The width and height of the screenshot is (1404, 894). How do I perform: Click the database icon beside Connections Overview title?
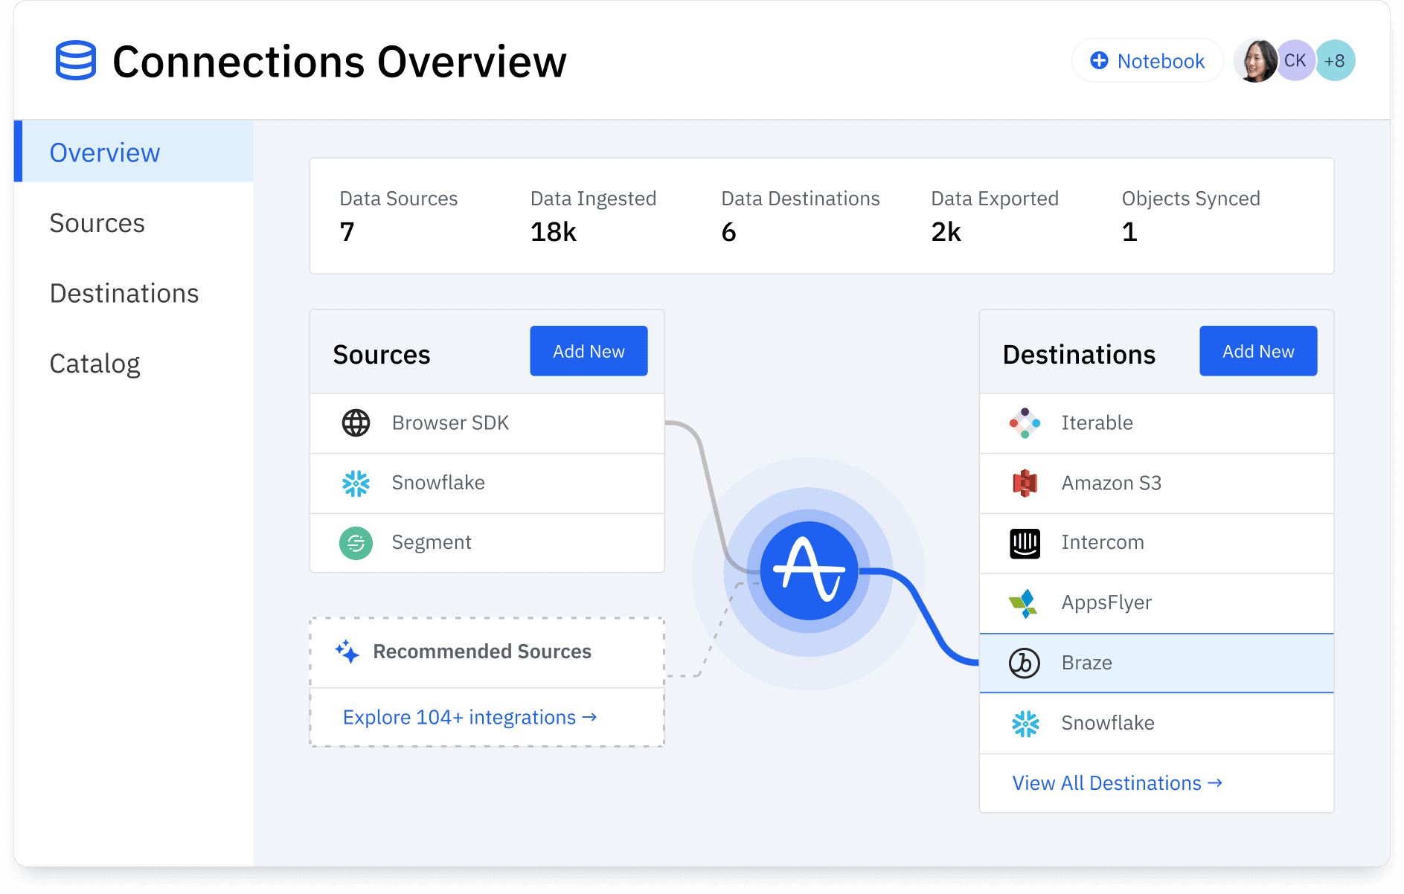click(74, 60)
